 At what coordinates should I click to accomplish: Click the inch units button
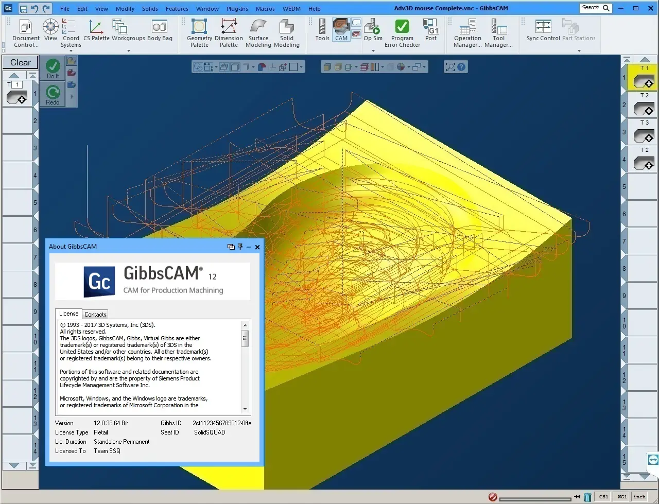(639, 497)
